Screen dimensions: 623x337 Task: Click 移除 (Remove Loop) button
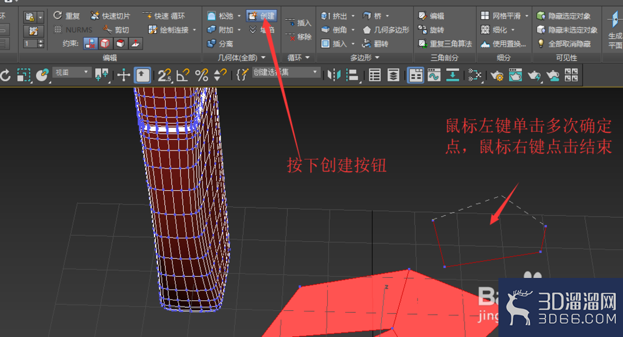298,37
